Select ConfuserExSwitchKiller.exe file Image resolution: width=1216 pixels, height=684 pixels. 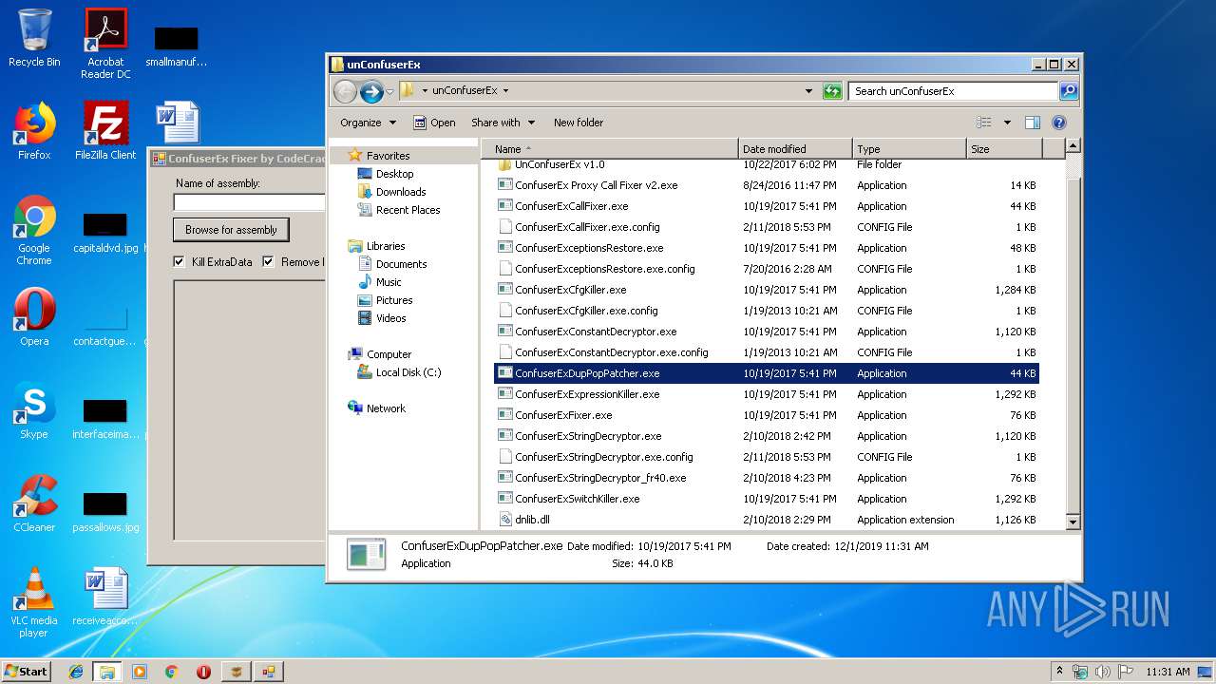tap(767, 499)
